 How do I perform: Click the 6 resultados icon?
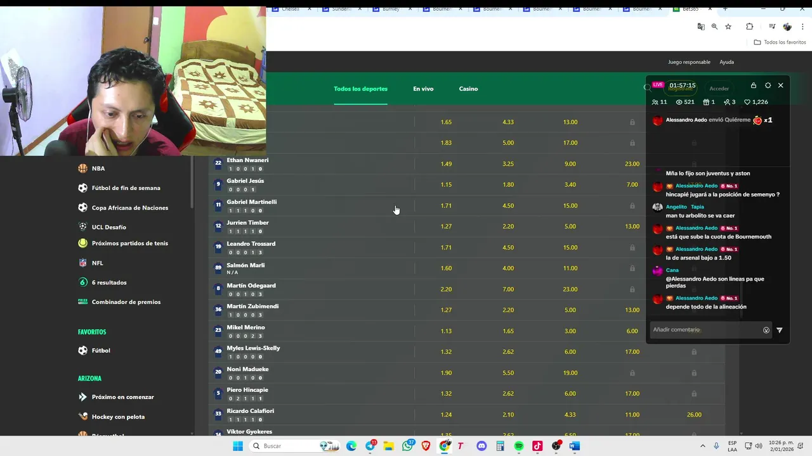tap(82, 282)
